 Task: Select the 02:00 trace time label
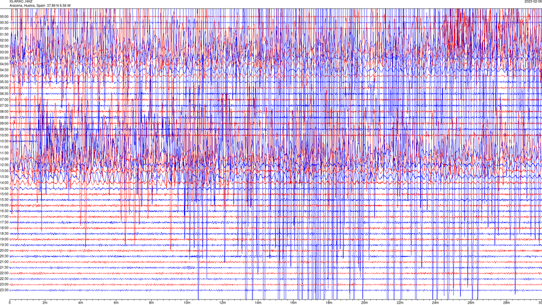click(x=4, y=40)
